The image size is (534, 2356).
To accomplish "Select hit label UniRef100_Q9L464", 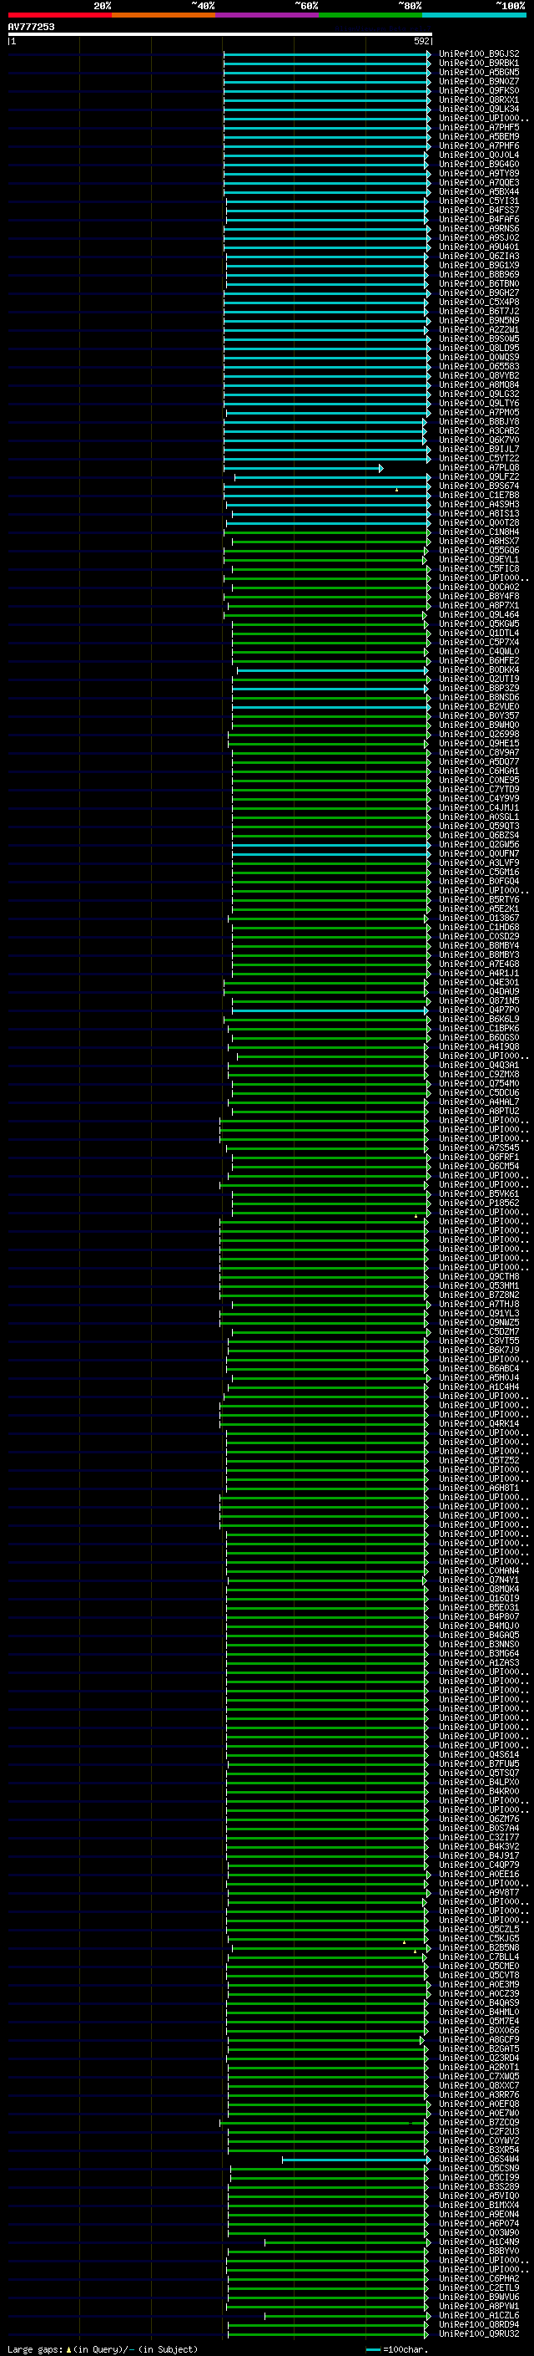I will pos(479,614).
